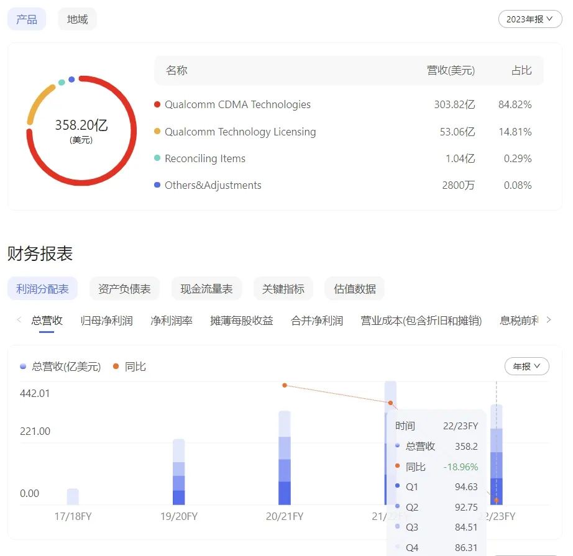Click the yellow dot beside Qualcomm Technology Licensing
The width and height of the screenshot is (573, 556).
point(157,131)
